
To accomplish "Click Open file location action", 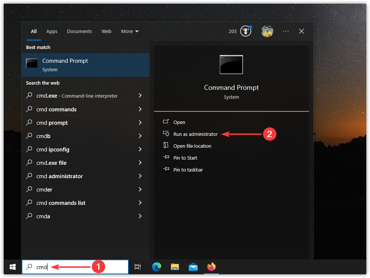I will coord(192,146).
